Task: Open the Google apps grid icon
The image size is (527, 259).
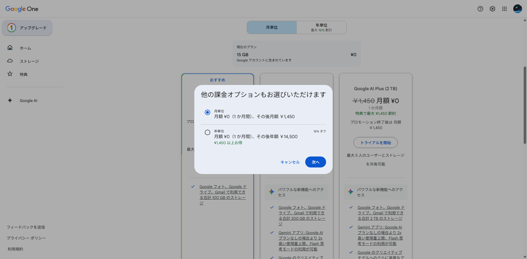Action: click(x=504, y=9)
